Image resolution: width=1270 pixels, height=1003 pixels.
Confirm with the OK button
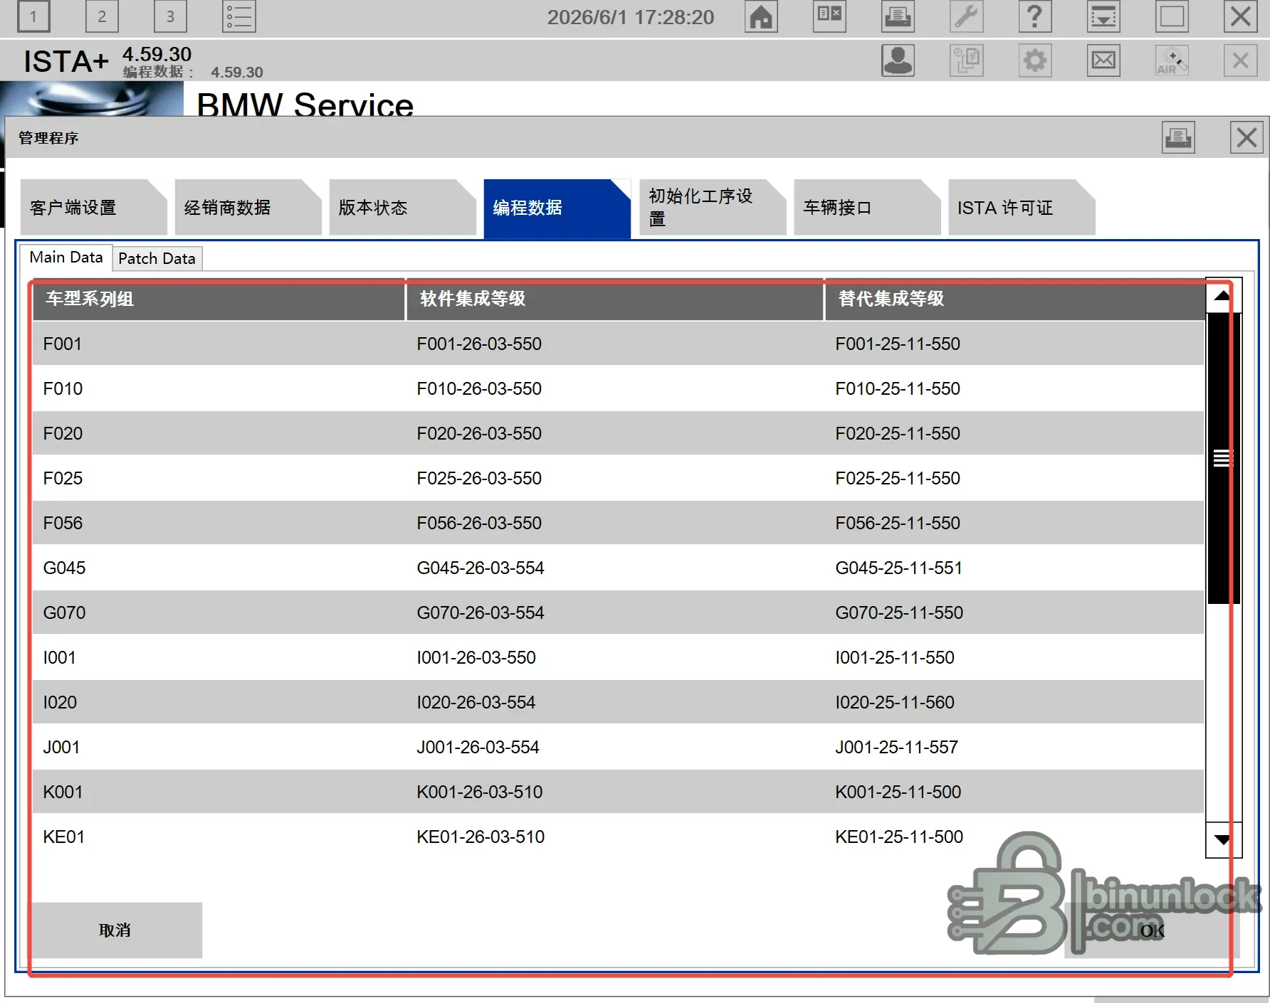[x=1152, y=930]
